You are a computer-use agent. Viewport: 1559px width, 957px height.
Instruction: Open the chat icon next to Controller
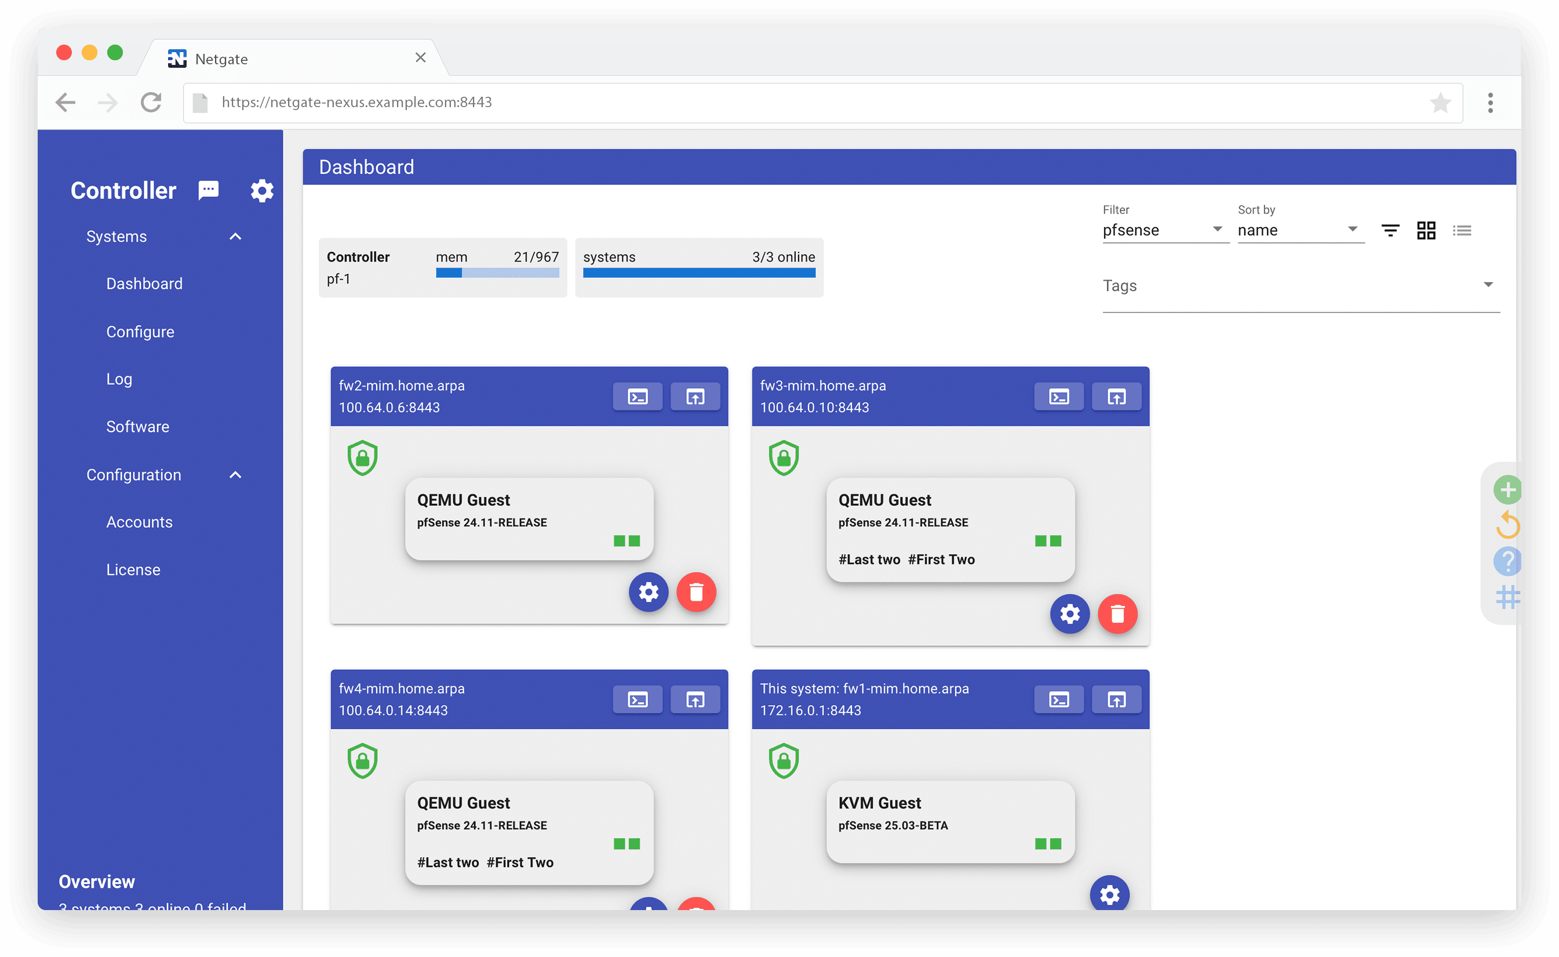click(x=208, y=191)
